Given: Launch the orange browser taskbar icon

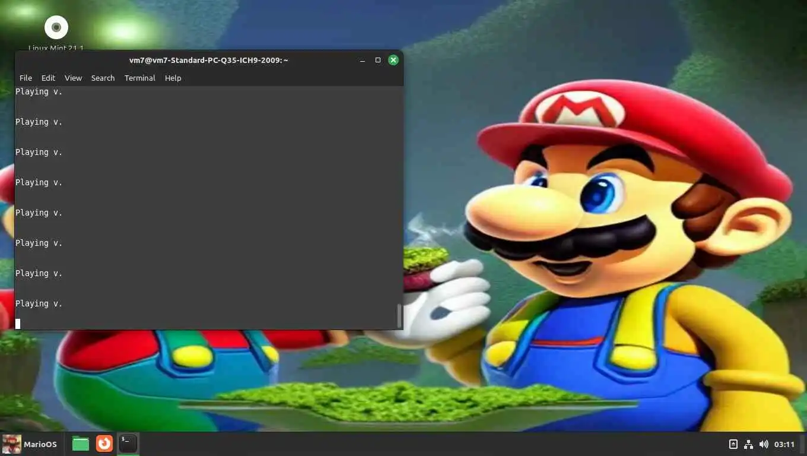Looking at the screenshot, I should pyautogui.click(x=104, y=444).
